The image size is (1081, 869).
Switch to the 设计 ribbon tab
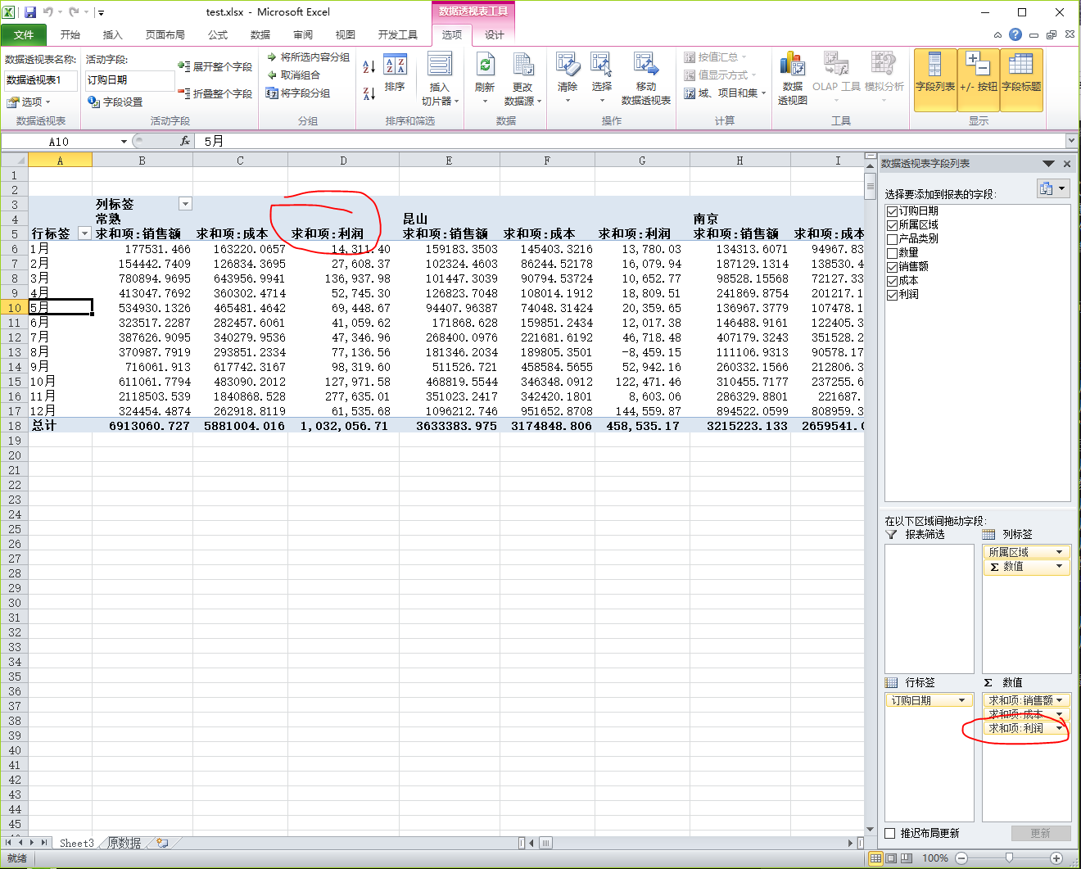(x=495, y=34)
